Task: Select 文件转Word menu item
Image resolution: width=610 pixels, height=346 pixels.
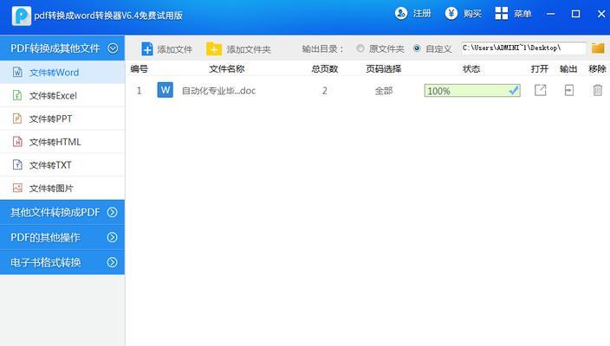Action: pos(62,73)
